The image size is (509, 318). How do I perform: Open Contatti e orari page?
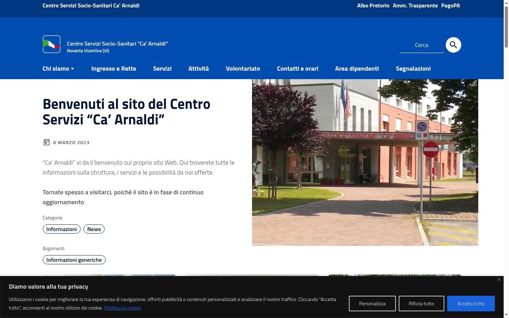(298, 69)
